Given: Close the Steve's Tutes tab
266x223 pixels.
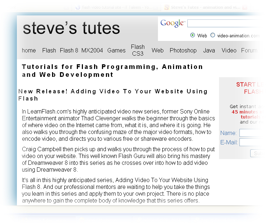Looking at the screenshot, I should coord(244,7).
